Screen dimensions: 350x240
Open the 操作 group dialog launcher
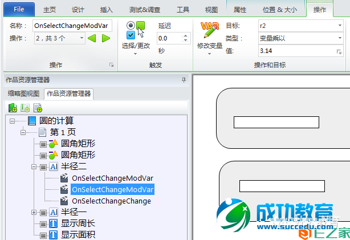point(111,65)
